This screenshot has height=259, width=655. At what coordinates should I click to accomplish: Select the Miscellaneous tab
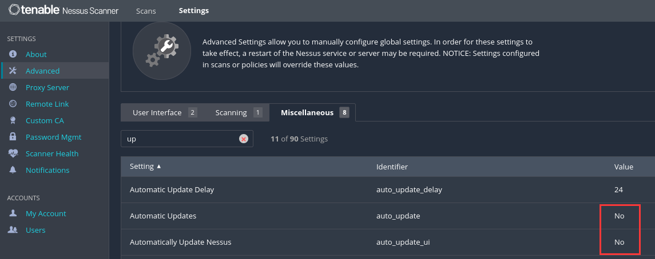click(313, 112)
